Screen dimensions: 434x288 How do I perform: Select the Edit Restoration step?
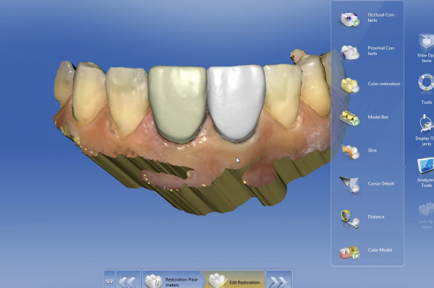tap(234, 280)
